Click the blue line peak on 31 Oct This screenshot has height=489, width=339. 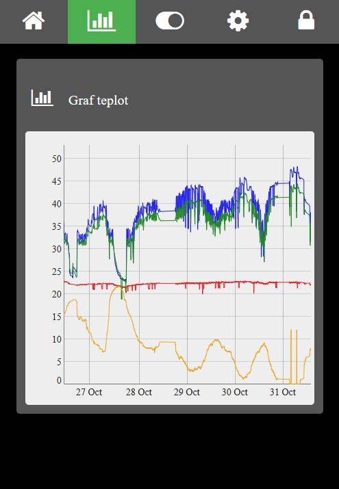(x=297, y=168)
